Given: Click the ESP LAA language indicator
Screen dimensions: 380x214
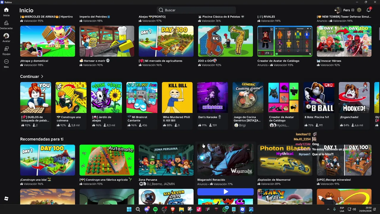Looking at the screenshot, I should [x=342, y=209].
